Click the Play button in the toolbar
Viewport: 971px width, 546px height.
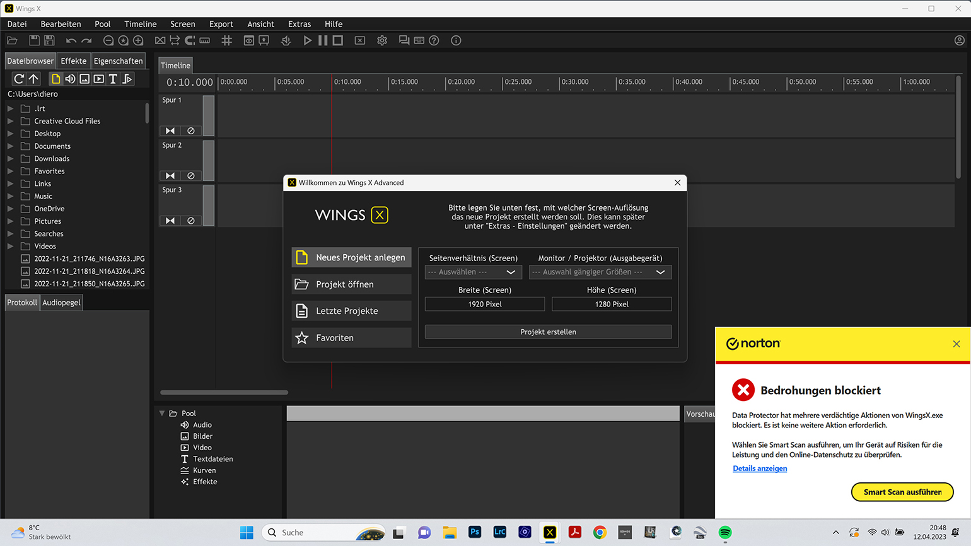click(307, 40)
